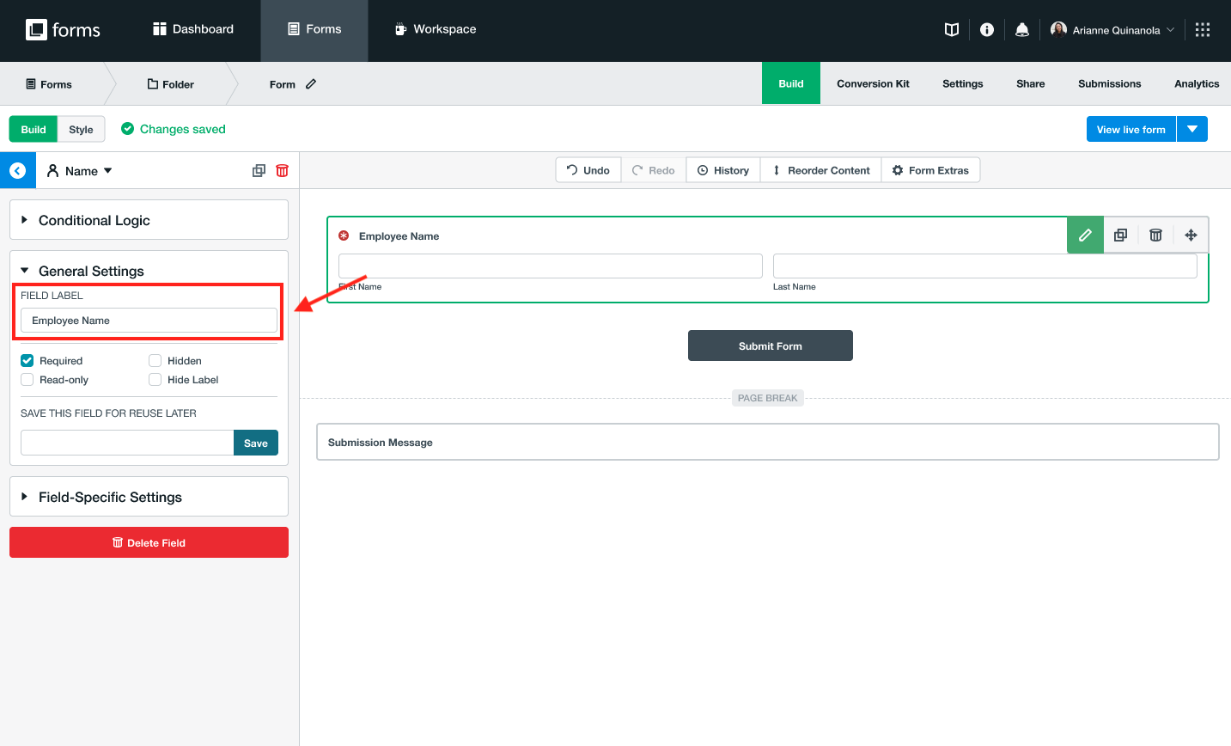Viewport: 1231px width, 746px height.
Task: Click the blue back arrow in sidebar
Action: coord(18,171)
